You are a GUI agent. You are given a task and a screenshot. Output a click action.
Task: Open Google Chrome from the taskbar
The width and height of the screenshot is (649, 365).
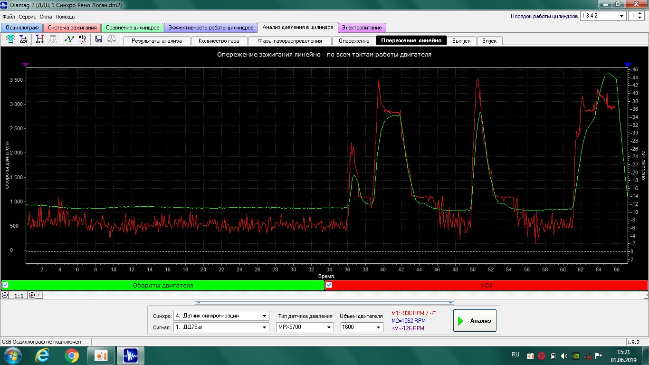pyautogui.click(x=72, y=355)
